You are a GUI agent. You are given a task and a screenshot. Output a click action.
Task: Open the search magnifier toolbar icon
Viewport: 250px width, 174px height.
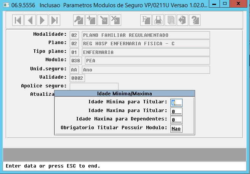tap(79, 20)
